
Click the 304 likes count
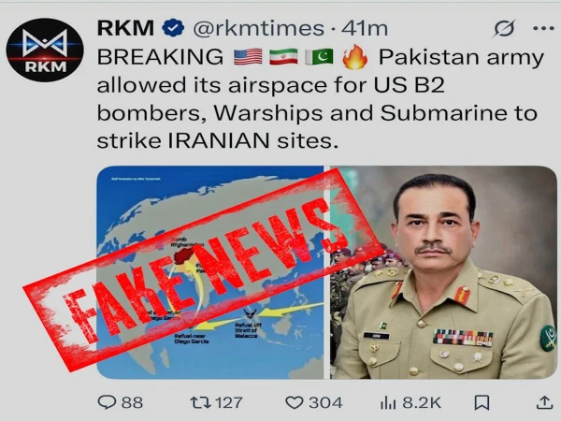tap(325, 402)
